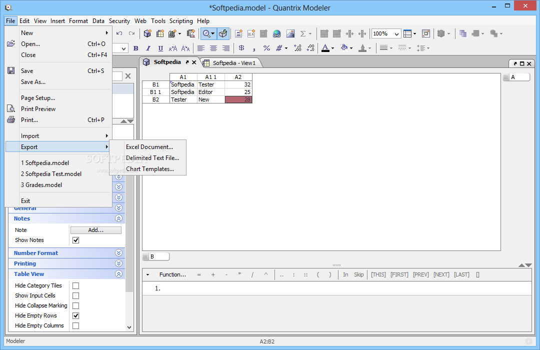
Task: Enable Hide Category Tiles checkbox
Action: tap(76, 285)
